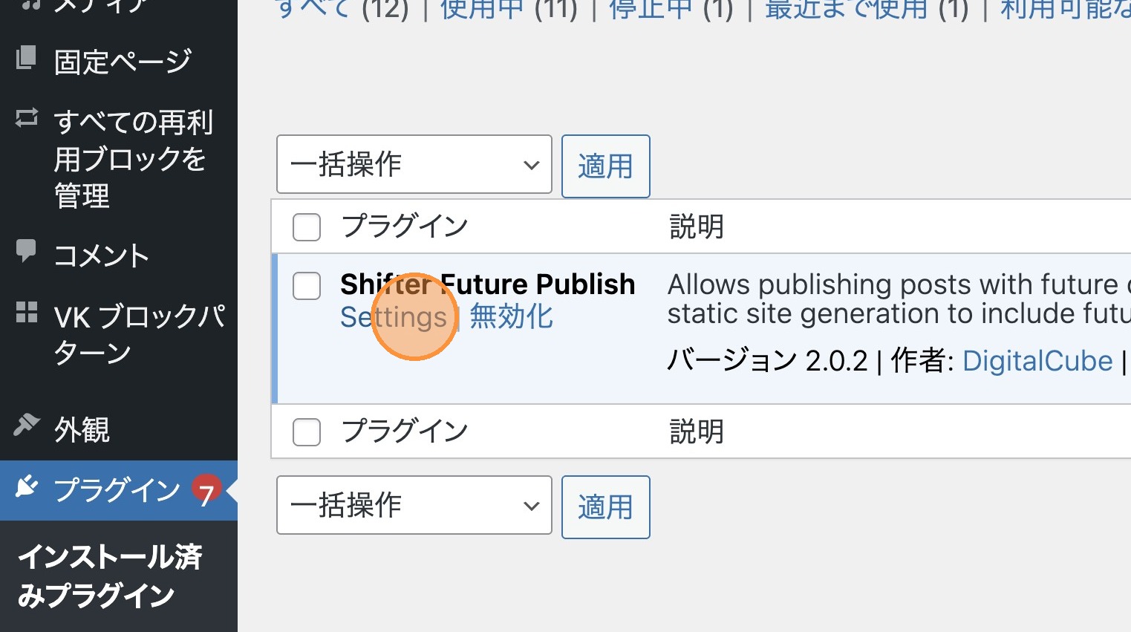Open Settings link for Shifter Future Publish

pyautogui.click(x=393, y=318)
